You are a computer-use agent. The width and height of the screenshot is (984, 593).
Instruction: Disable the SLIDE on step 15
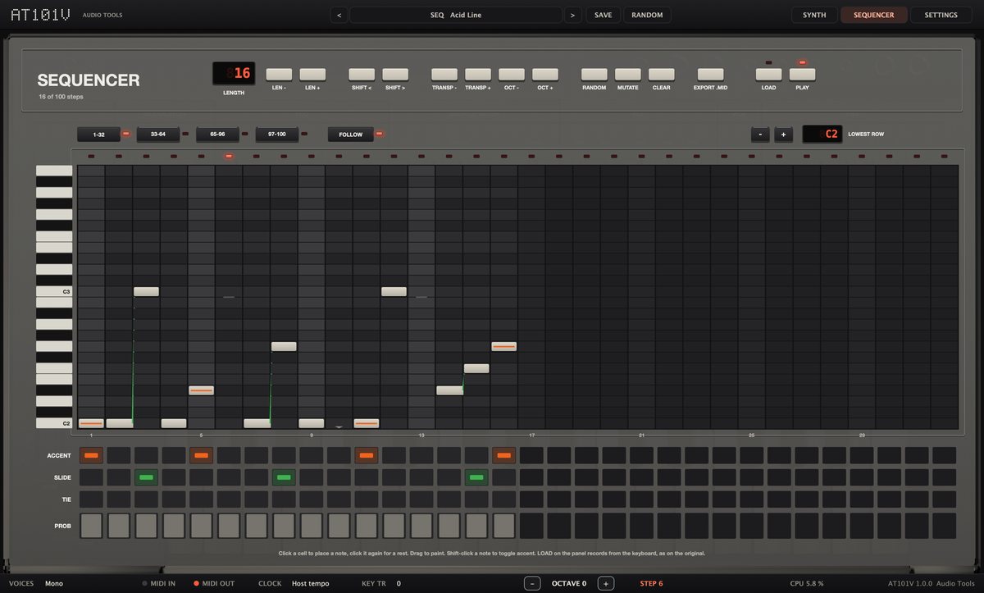click(477, 477)
